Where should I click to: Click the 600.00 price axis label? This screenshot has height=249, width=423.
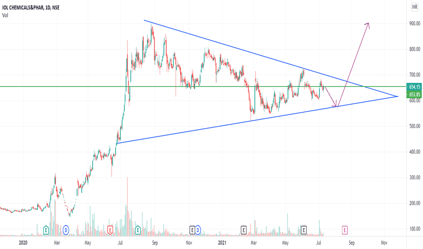(x=415, y=101)
